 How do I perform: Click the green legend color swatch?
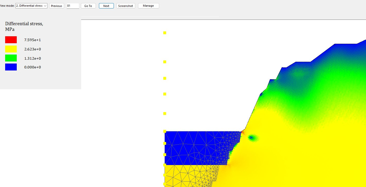pos(11,58)
